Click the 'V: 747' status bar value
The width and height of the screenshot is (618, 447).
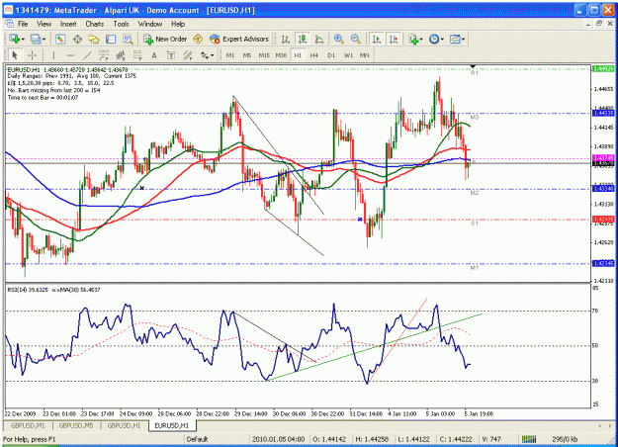coord(491,439)
